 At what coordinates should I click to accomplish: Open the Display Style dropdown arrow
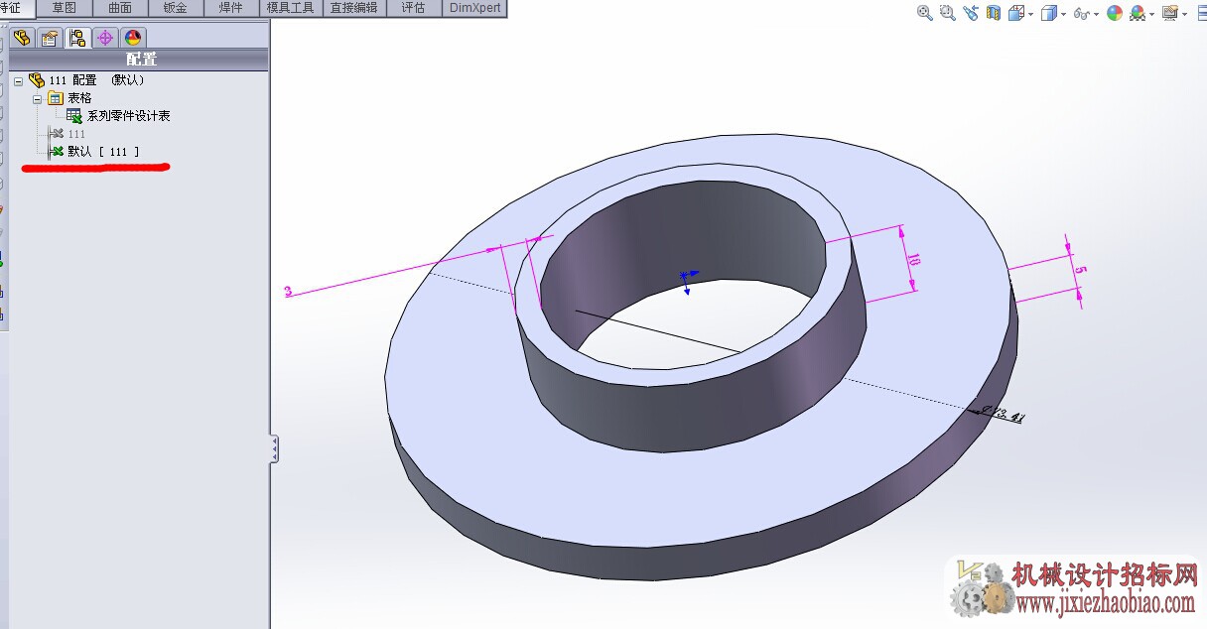(x=1063, y=14)
